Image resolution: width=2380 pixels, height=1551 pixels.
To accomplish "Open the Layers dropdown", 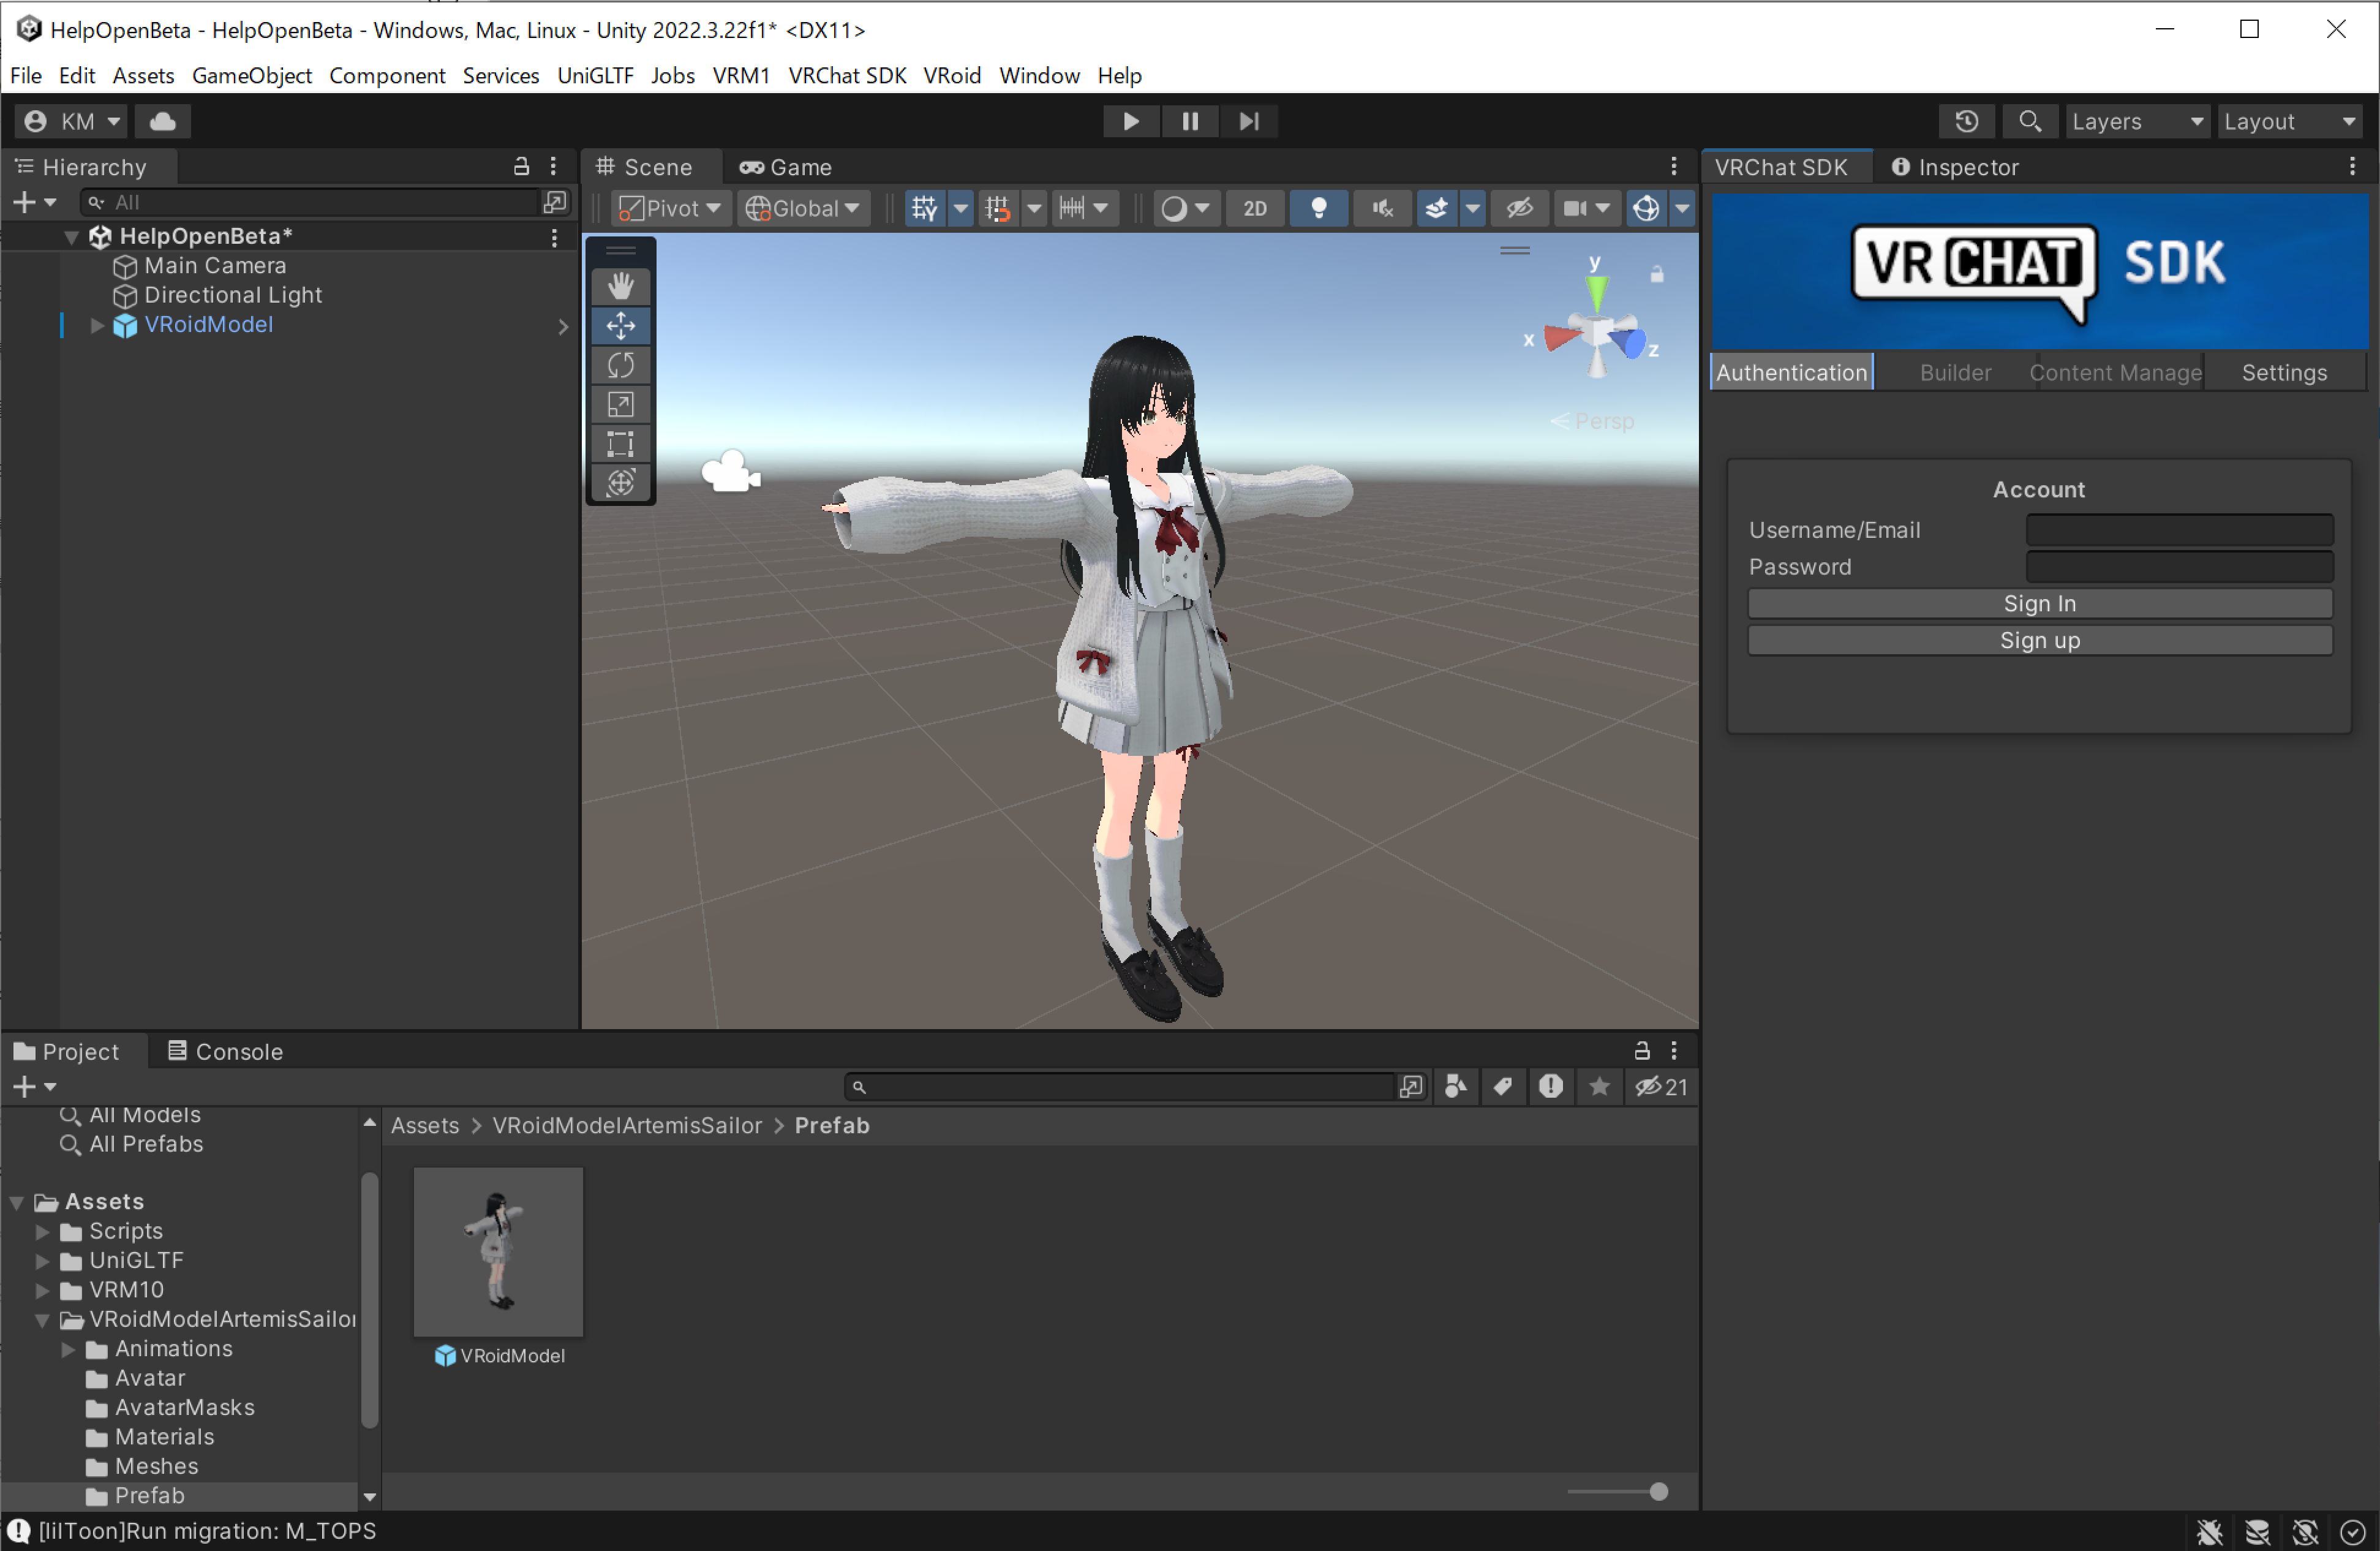I will pyautogui.click(x=2139, y=121).
